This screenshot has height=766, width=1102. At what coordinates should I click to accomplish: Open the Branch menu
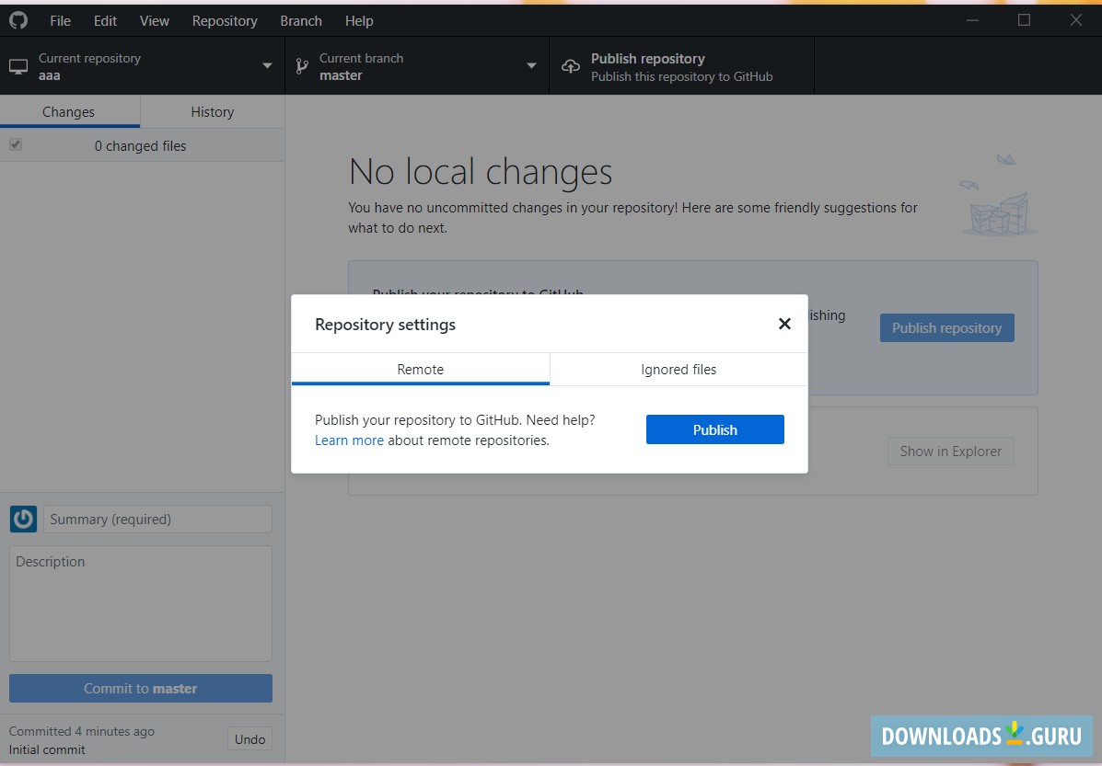(x=301, y=21)
